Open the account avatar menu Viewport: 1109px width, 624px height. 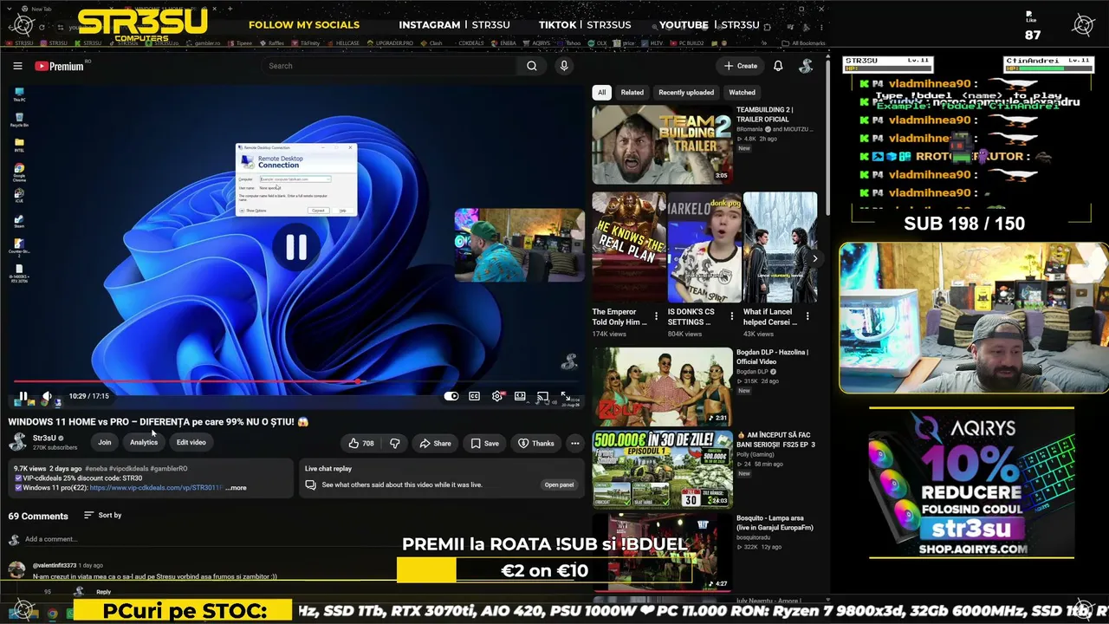[x=806, y=66]
